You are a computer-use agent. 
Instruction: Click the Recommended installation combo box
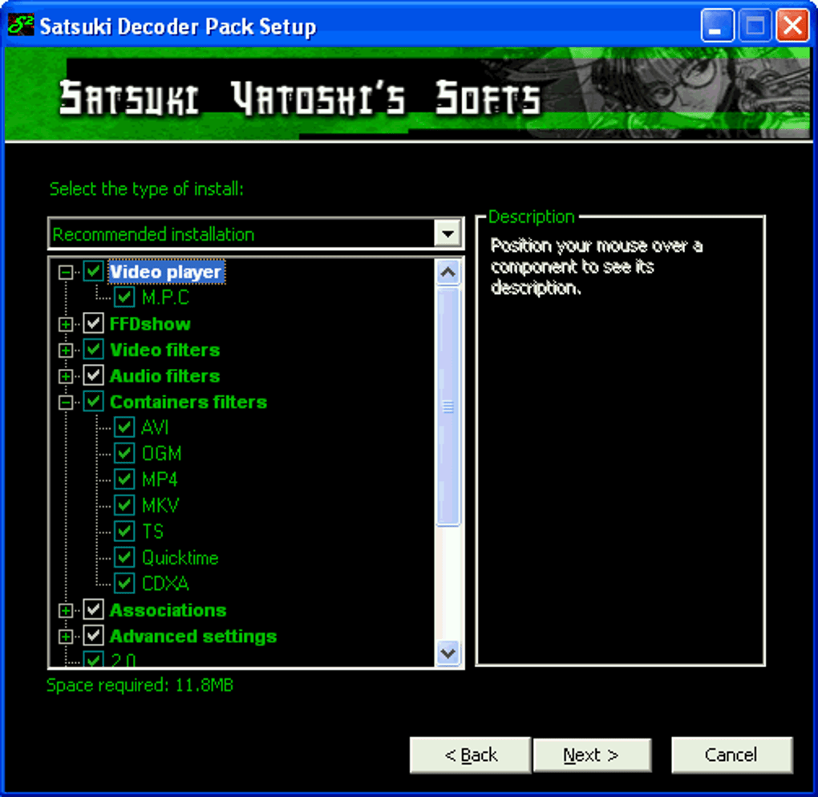point(254,233)
